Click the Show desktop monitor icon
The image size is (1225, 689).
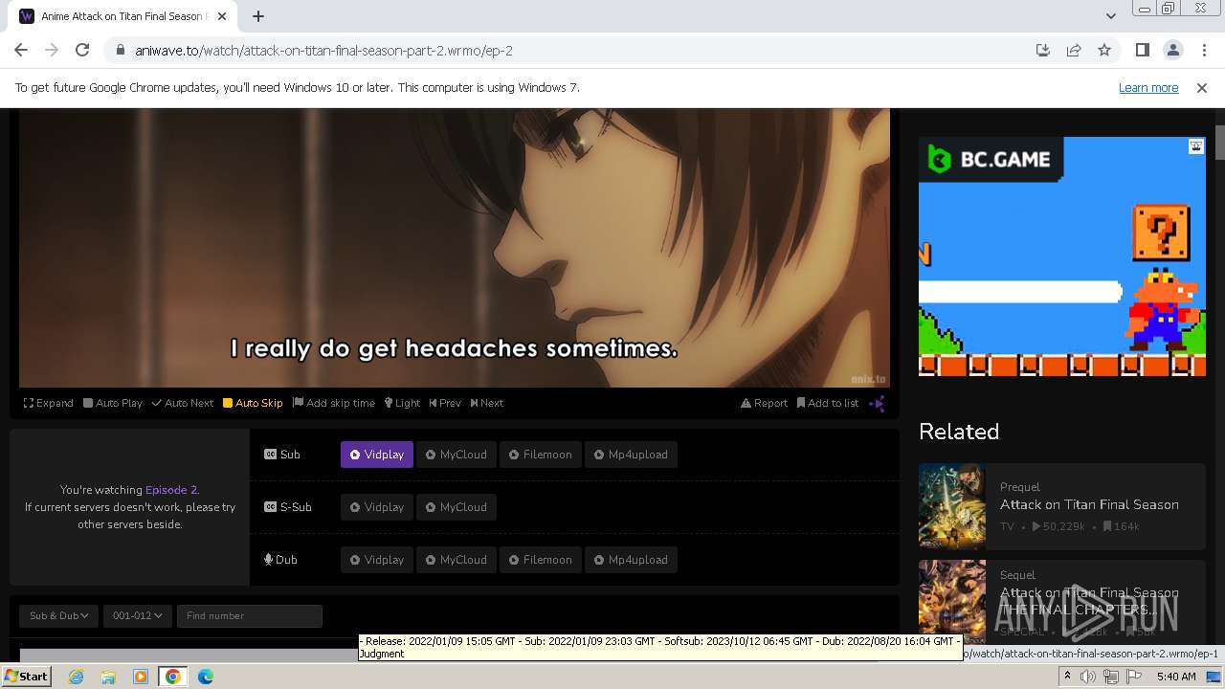click(x=1214, y=677)
